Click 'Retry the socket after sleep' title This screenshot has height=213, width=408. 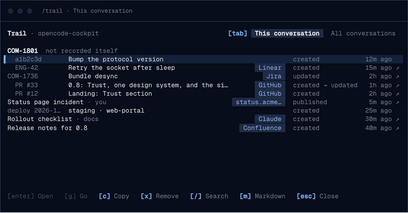(121, 68)
